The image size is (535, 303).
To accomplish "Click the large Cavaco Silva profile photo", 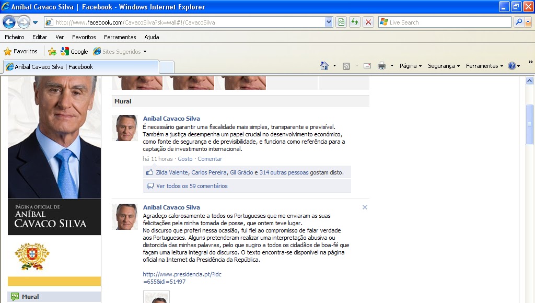I will click(54, 137).
